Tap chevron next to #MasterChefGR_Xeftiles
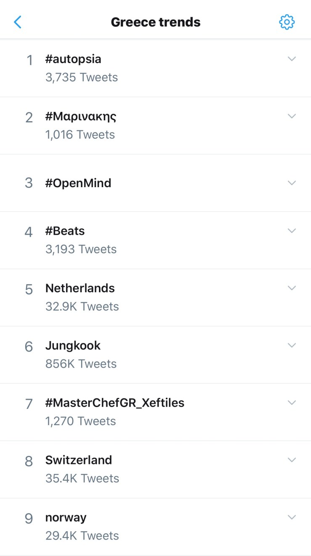Screen dimensions: 311x556 point(292,402)
